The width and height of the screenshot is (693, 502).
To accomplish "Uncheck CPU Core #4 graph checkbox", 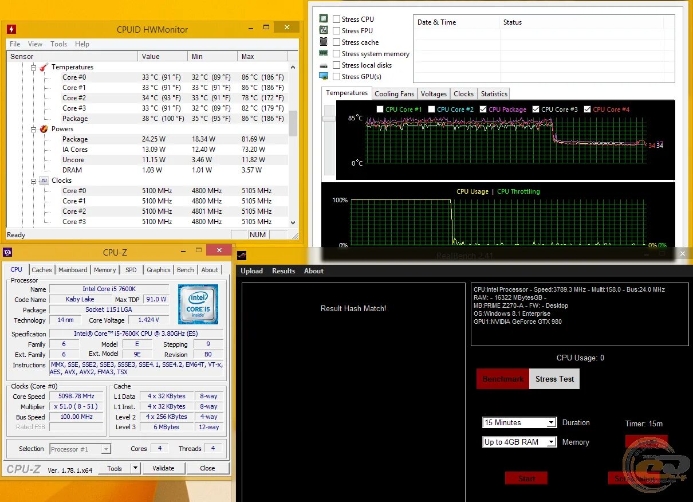I will point(588,109).
